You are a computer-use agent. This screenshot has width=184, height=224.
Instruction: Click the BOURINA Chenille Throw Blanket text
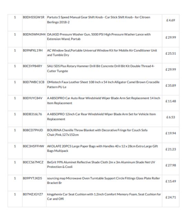(97, 132)
